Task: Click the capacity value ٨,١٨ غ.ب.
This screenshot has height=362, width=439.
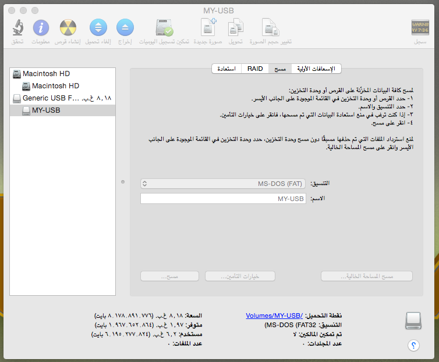Action: (169, 316)
